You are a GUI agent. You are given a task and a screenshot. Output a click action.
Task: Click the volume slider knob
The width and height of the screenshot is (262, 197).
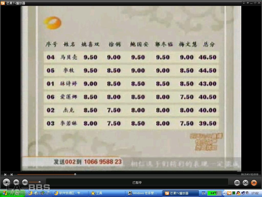39,182
